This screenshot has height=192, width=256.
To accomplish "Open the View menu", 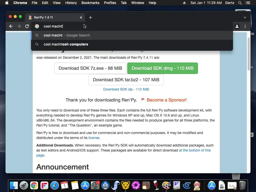I will (x=57, y=3).
